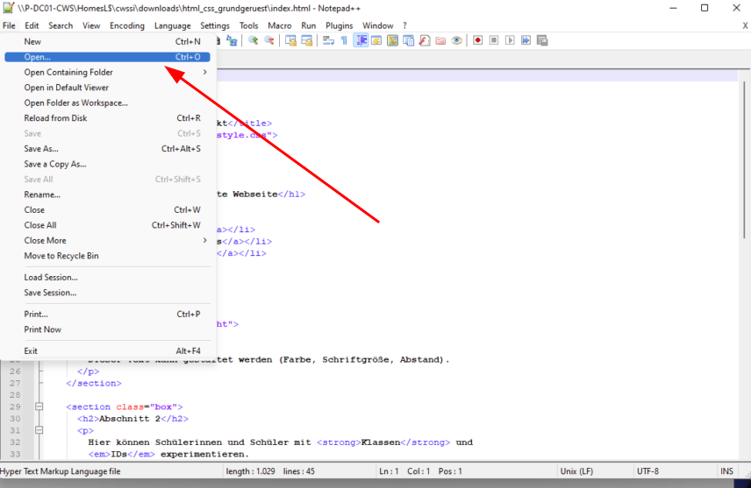Viewport: 751px width, 488px height.
Task: Click the Rename... menu entry
Action: 107,194
